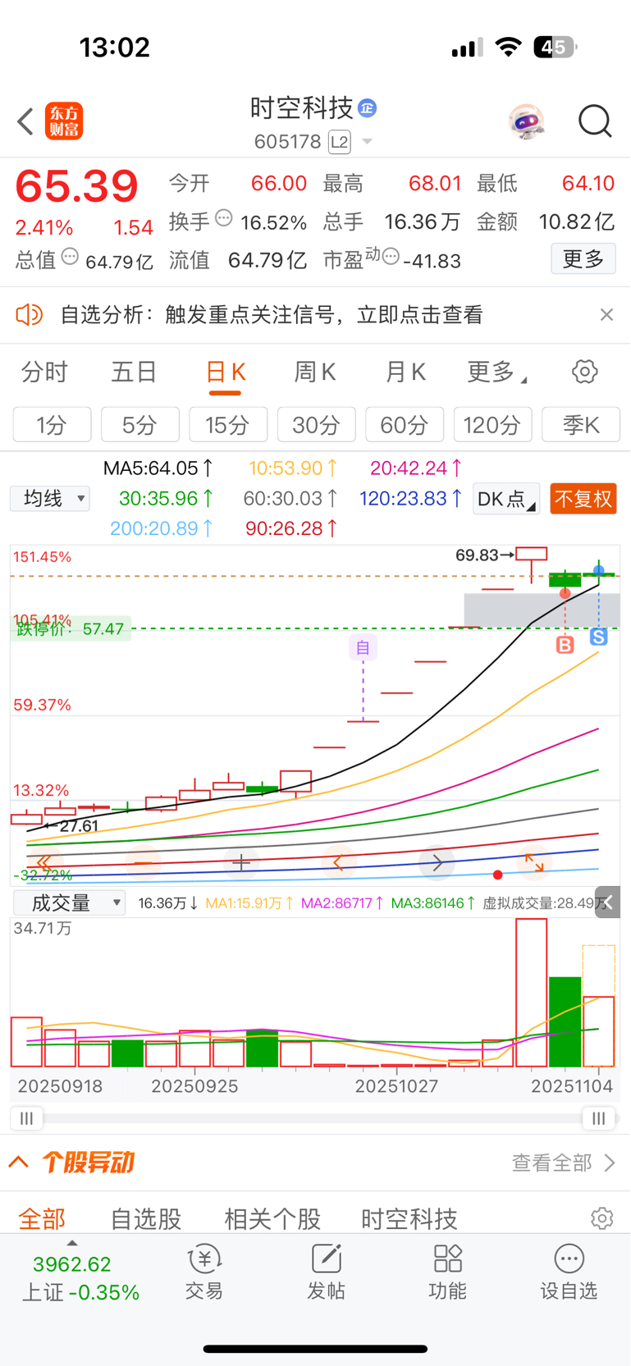
Task: Tap double-left arrow chart control
Action: pos(44,862)
